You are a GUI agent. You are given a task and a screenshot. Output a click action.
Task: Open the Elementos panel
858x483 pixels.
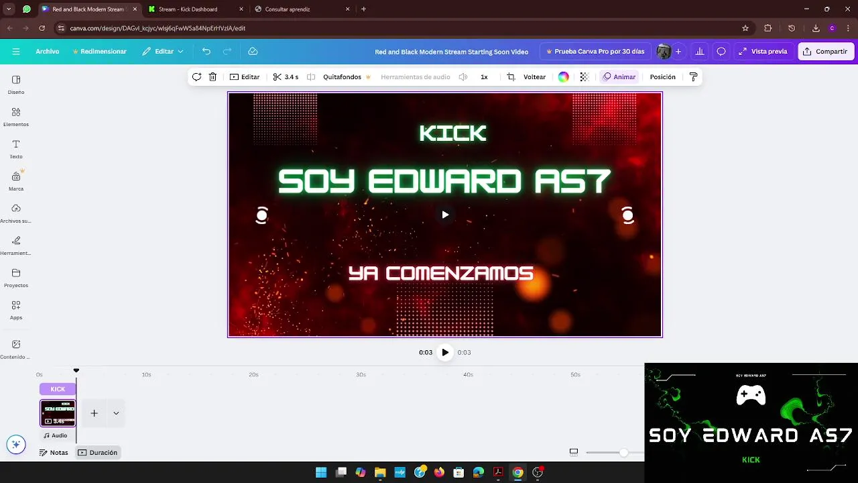pos(16,117)
